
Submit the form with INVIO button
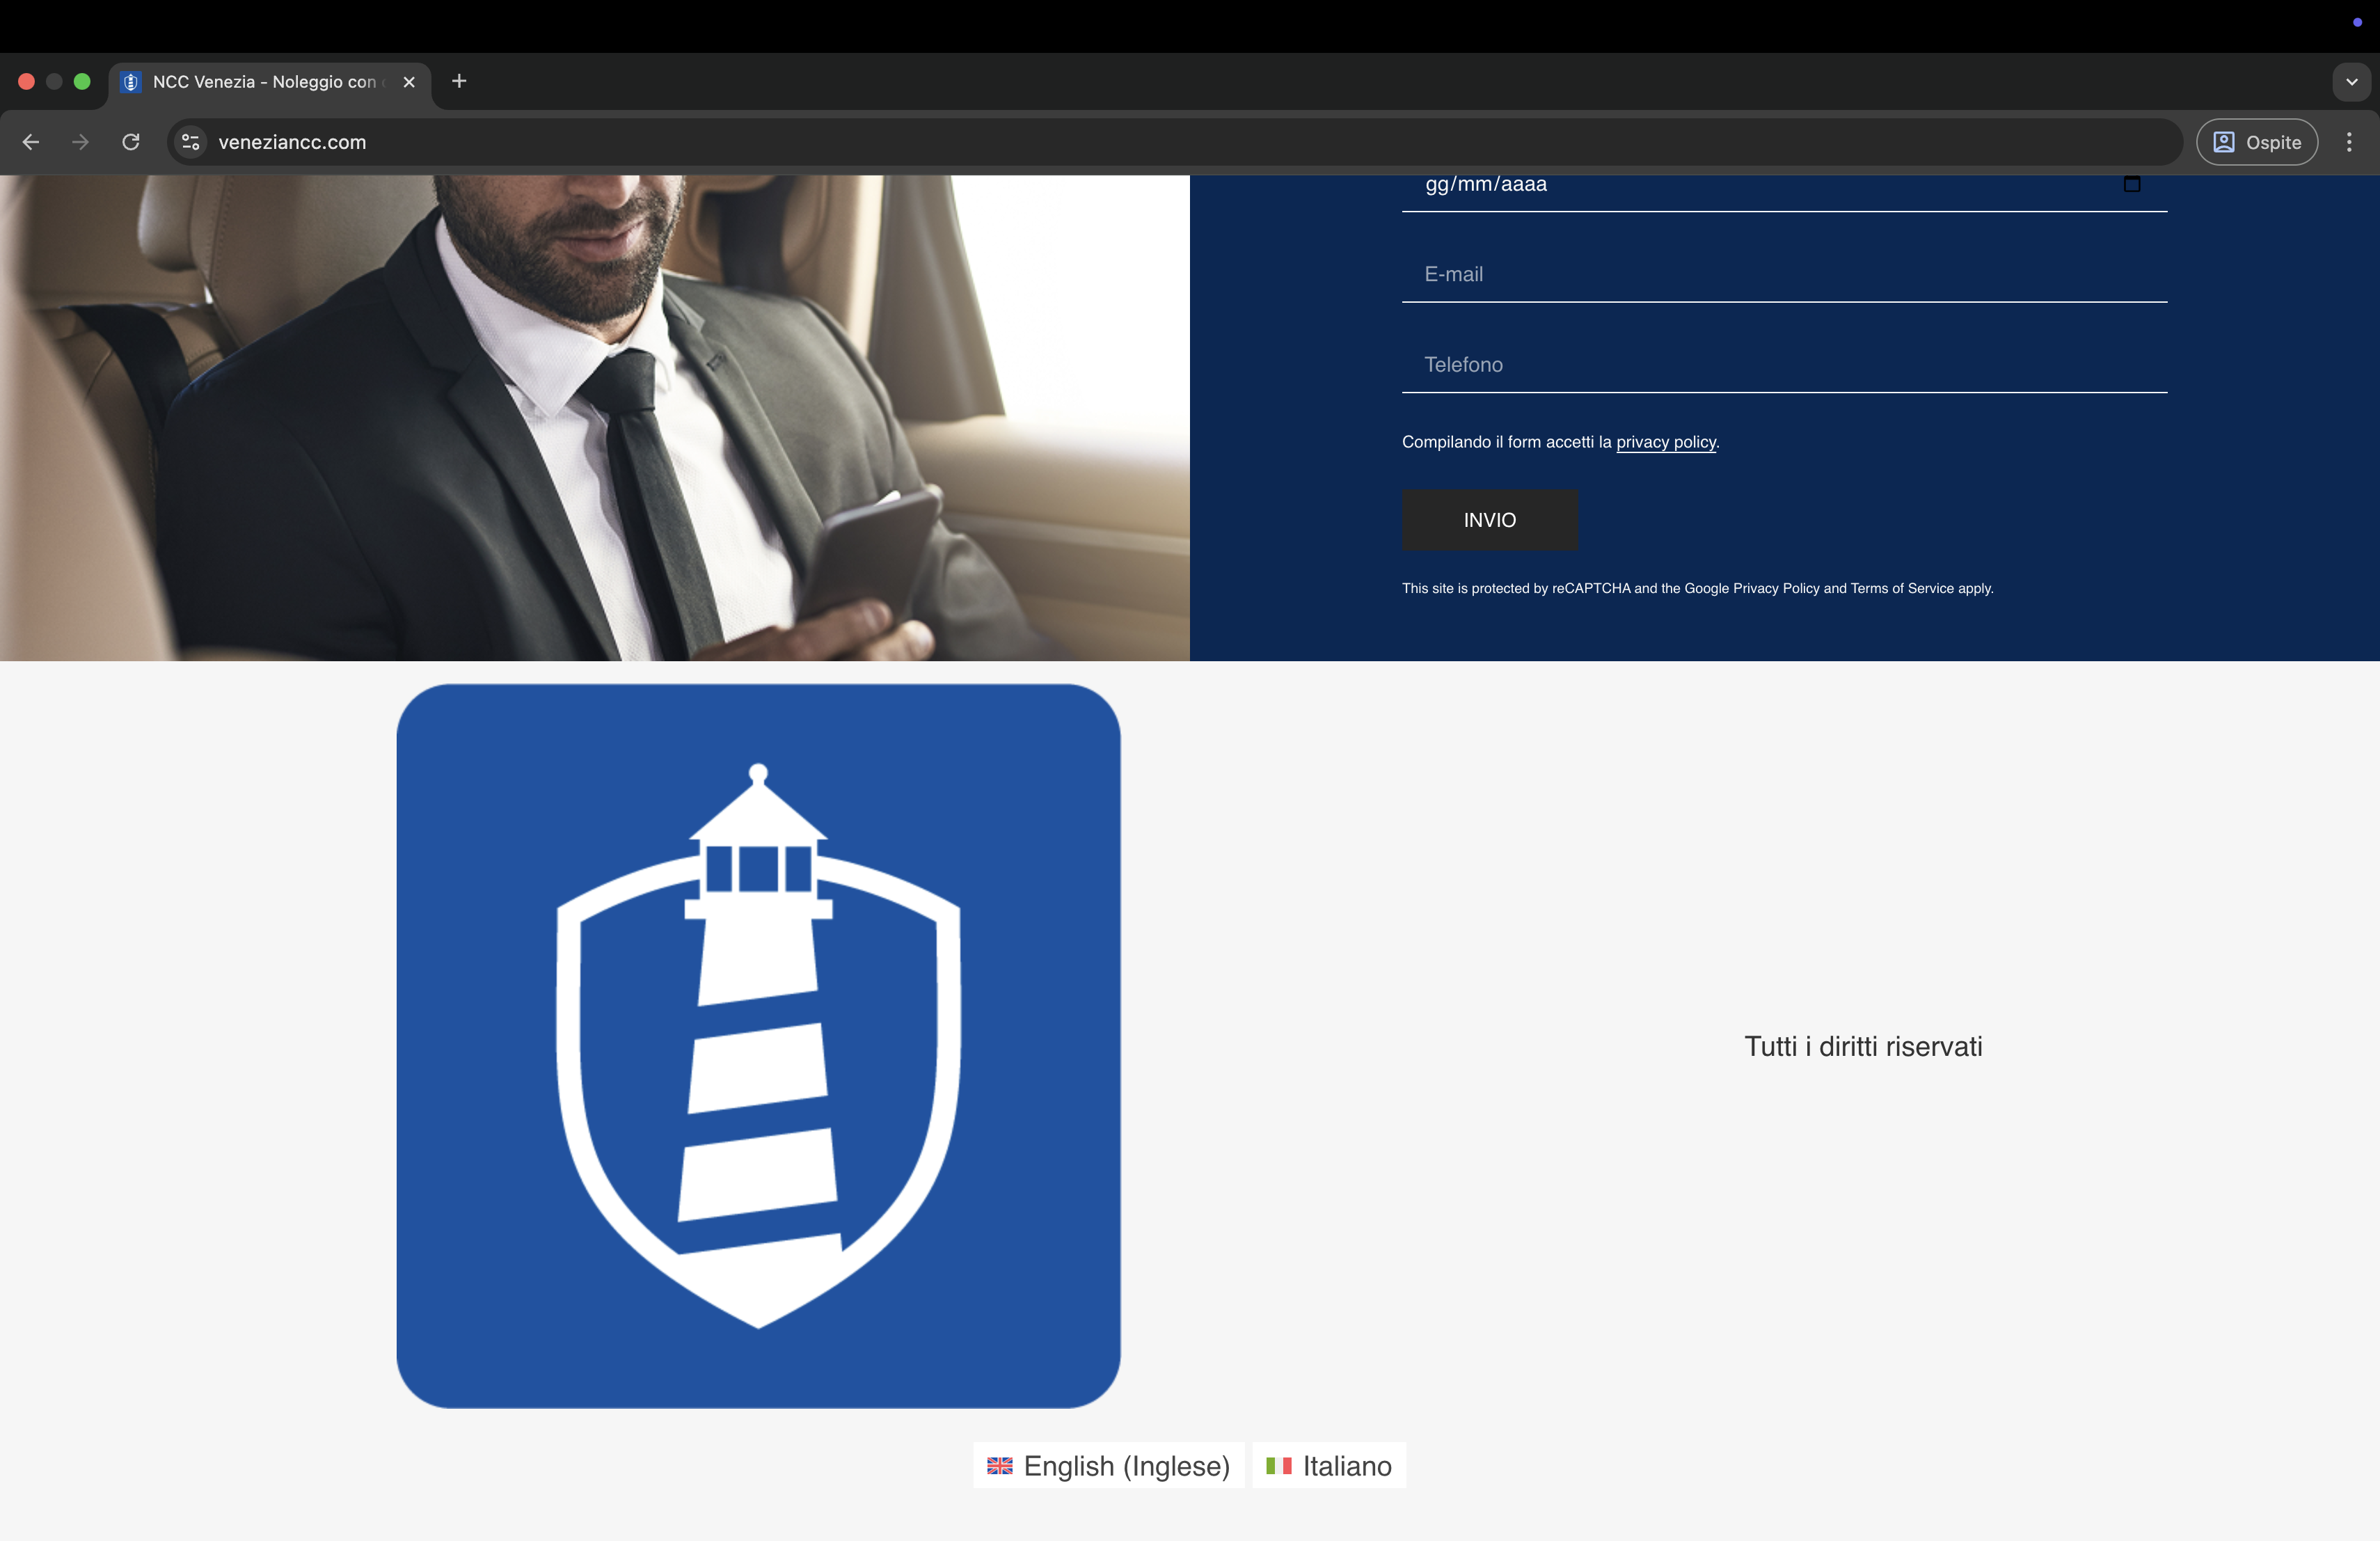tap(1489, 520)
